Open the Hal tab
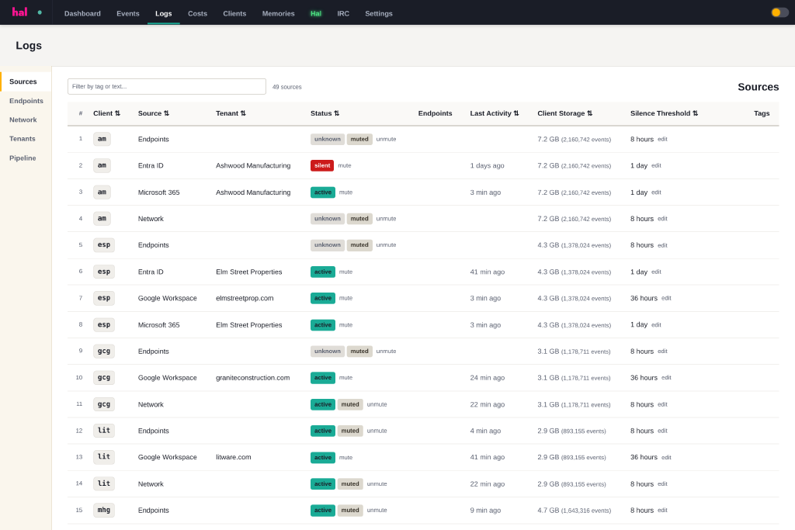Screen dimensions: 795x530 click(316, 14)
